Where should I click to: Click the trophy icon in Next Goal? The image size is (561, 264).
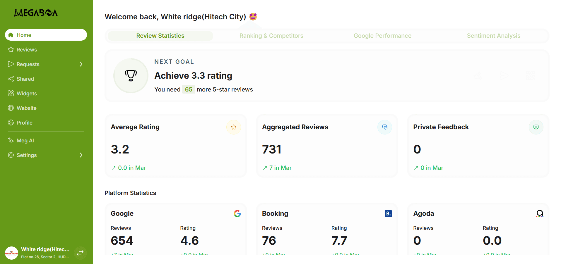click(x=131, y=75)
